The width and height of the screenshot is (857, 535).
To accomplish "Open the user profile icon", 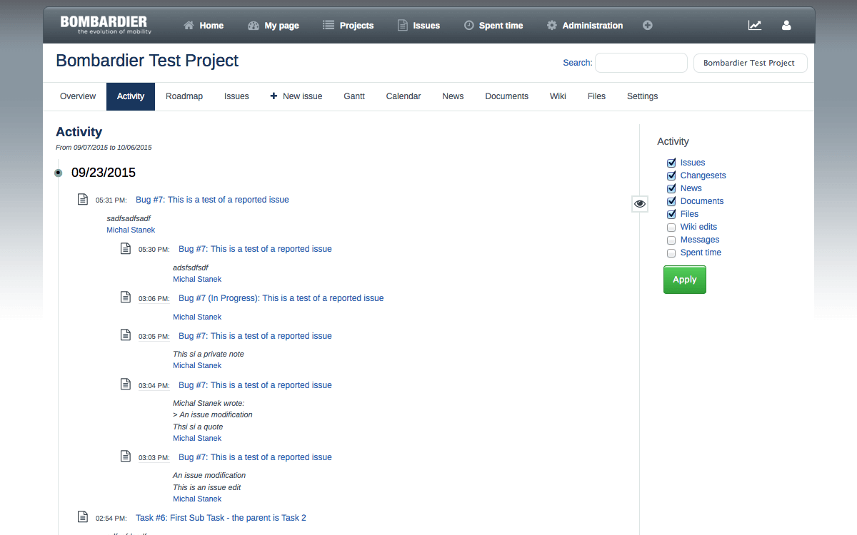I will coord(786,25).
